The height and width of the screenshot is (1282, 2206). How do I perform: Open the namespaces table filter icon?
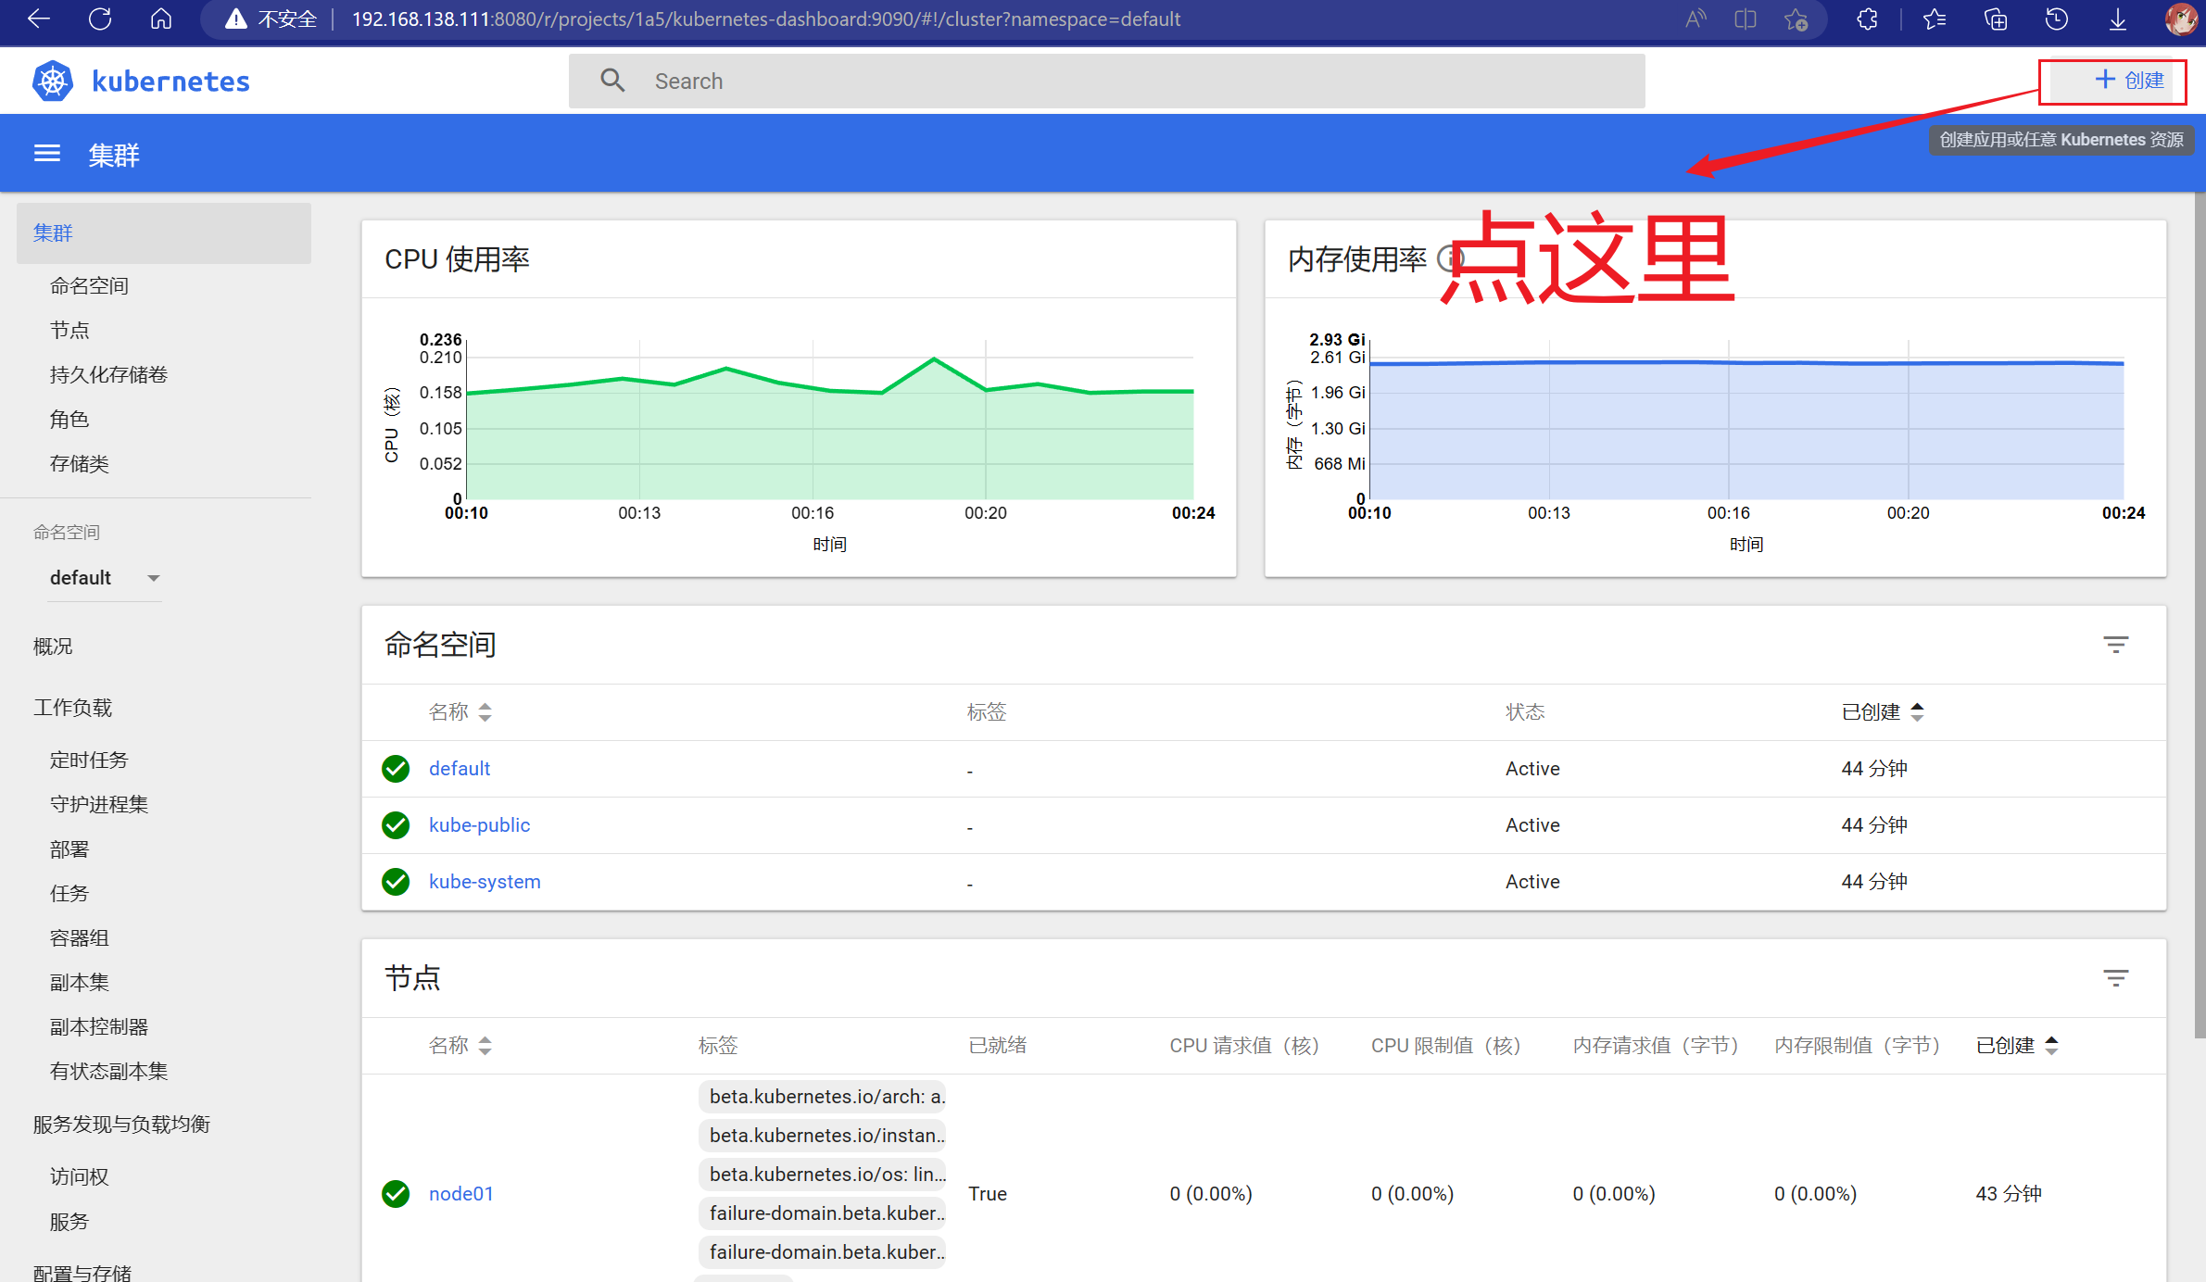(x=2115, y=645)
